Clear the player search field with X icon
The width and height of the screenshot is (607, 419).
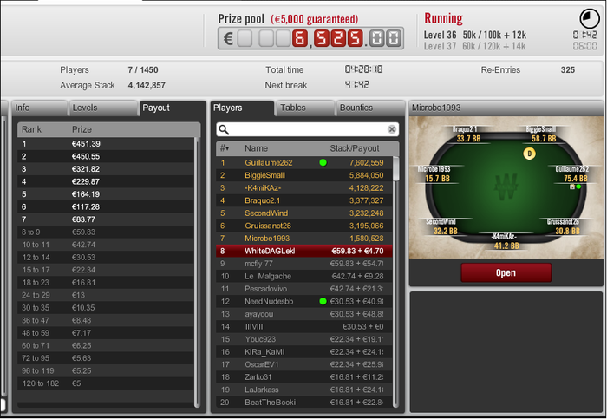392,129
